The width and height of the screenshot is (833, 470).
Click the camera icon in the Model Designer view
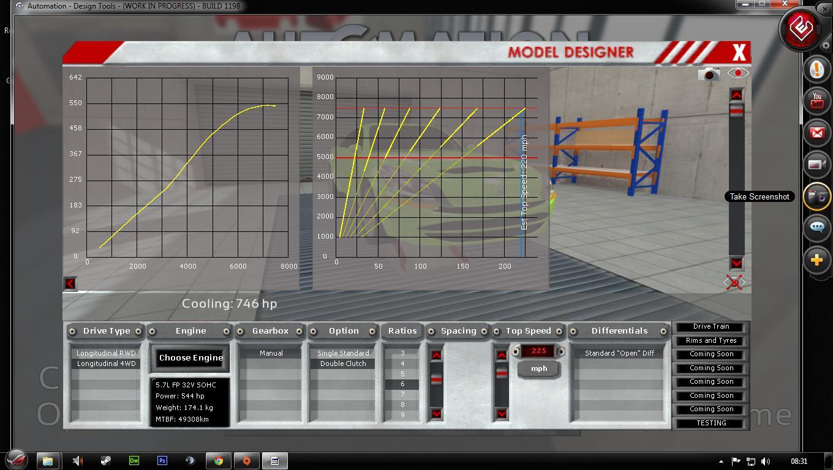(x=709, y=74)
